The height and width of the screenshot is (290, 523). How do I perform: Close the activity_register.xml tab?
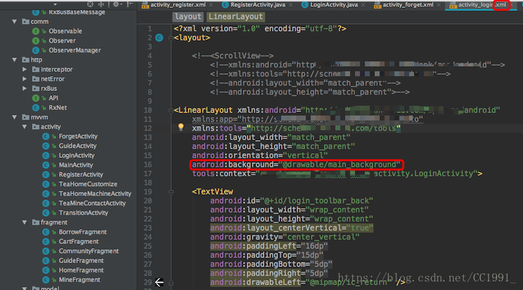[x=211, y=5]
